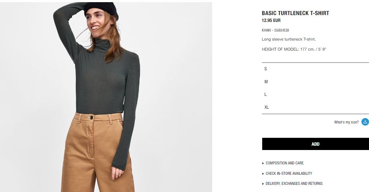Pick size L
Image resolution: width=369 pixels, height=192 pixels.
point(315,94)
